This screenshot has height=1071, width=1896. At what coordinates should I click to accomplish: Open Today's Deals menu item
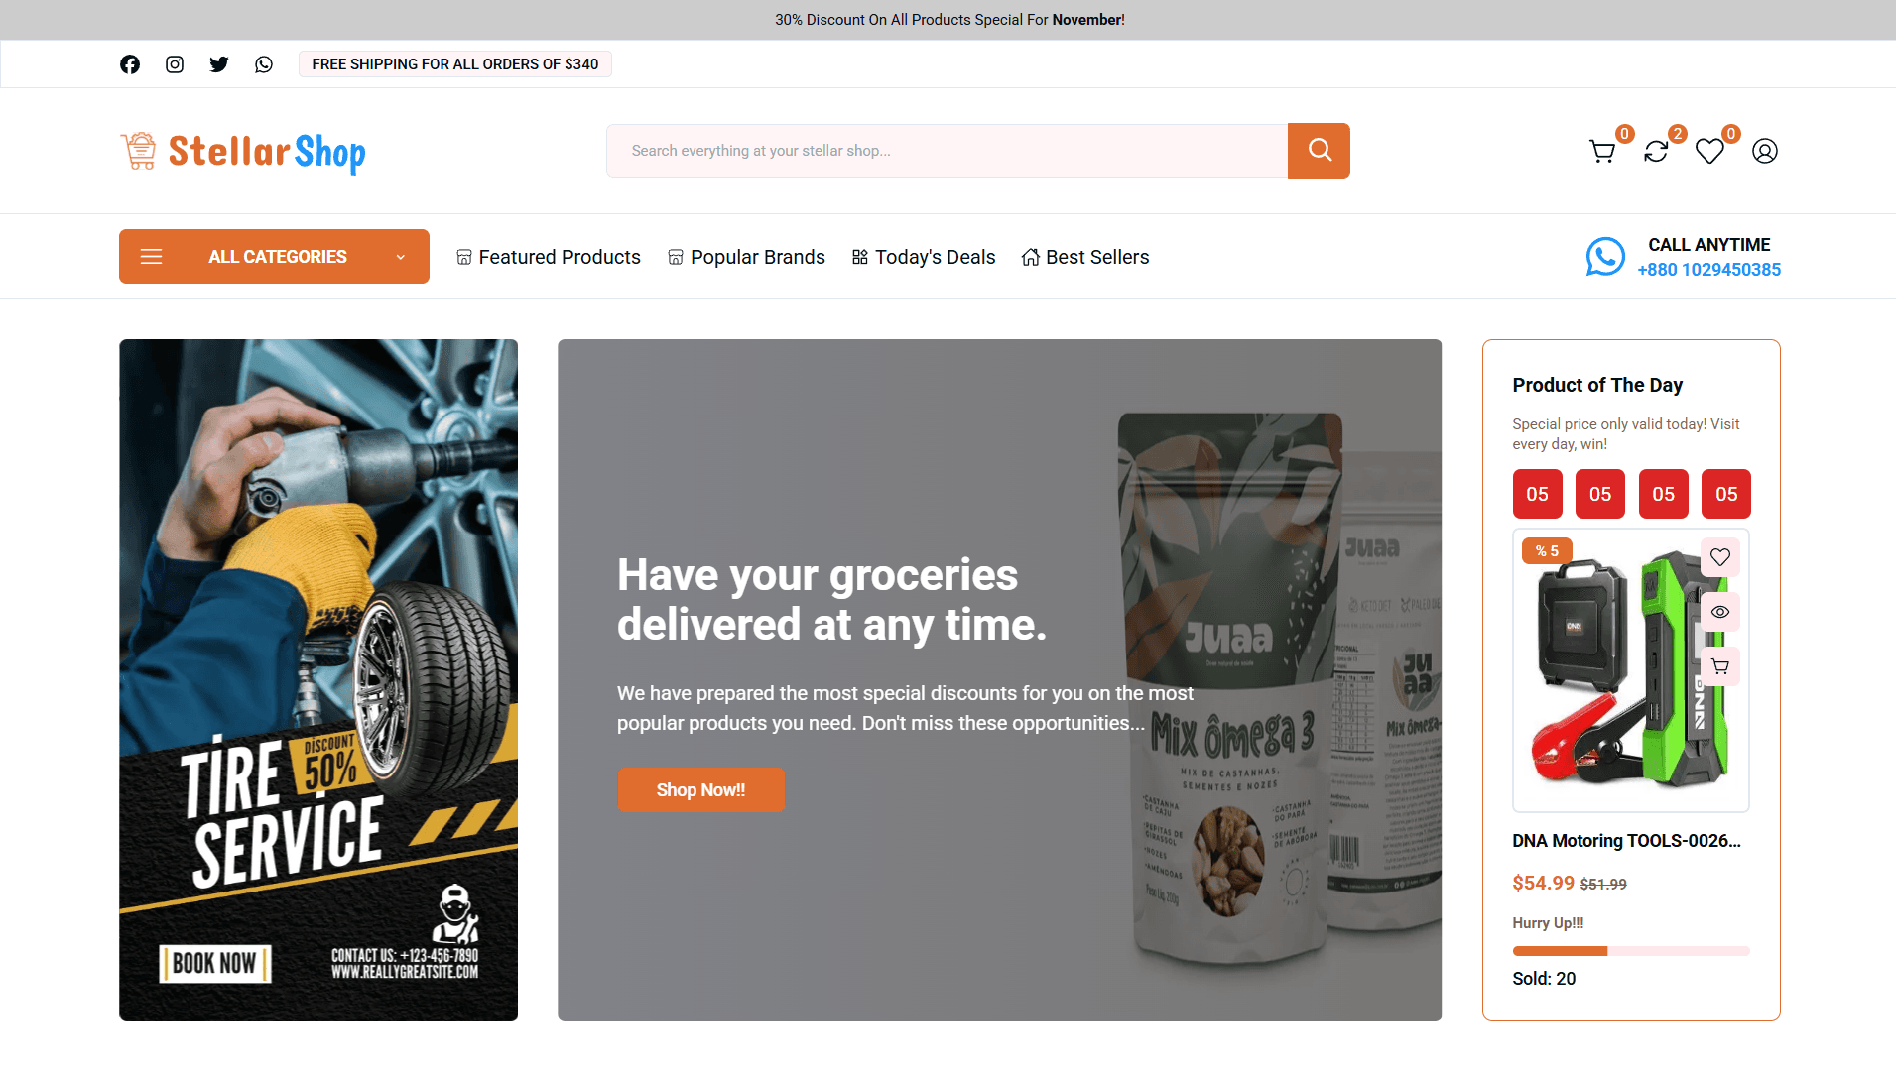924,257
